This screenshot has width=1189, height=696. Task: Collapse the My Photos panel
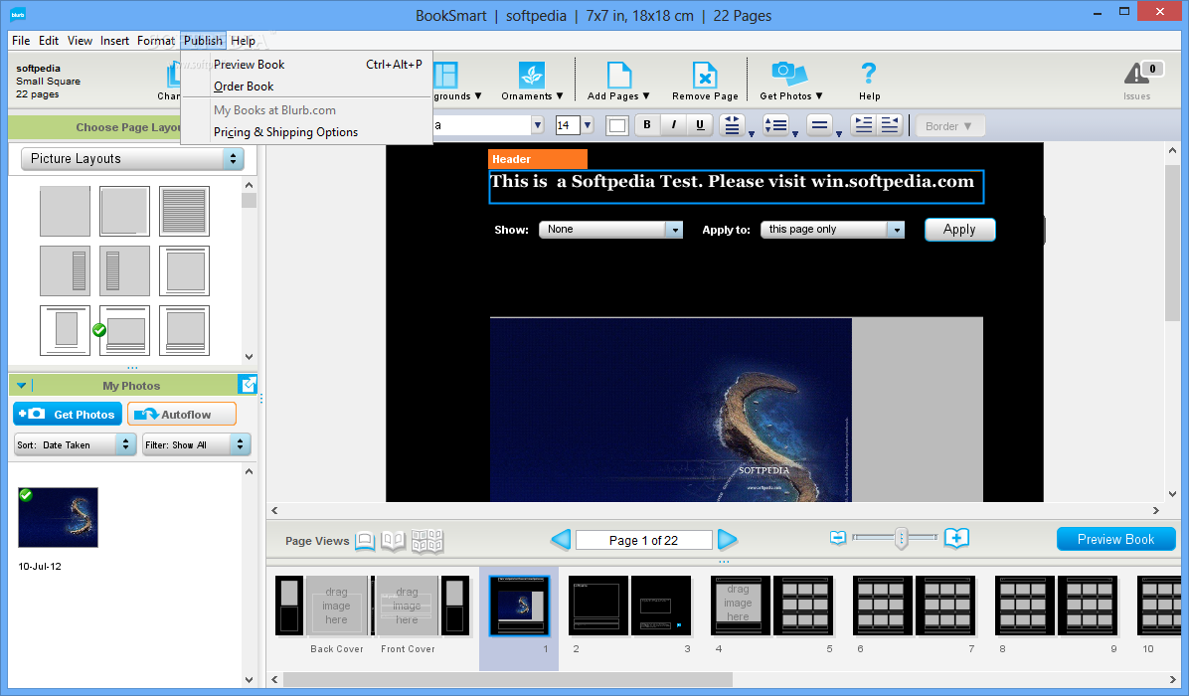(x=21, y=385)
